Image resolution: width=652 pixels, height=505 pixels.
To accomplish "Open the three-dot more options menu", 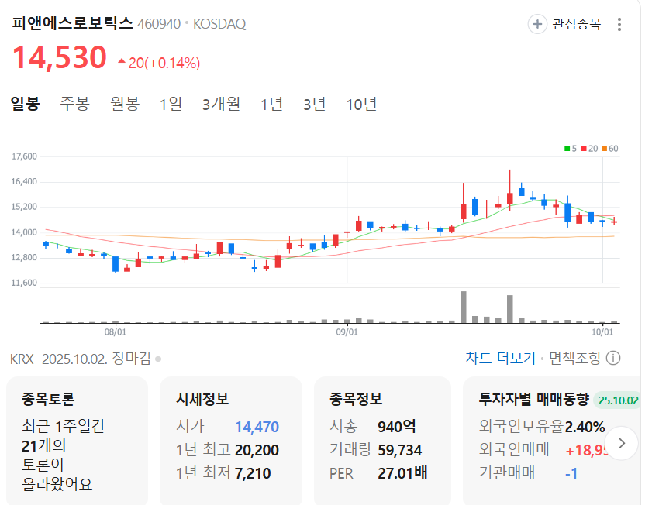I will (x=619, y=24).
